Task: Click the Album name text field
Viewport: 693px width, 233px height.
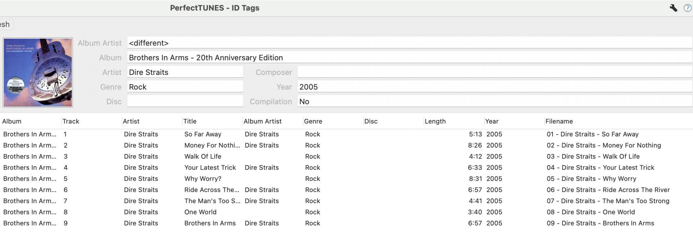Action: click(409, 58)
